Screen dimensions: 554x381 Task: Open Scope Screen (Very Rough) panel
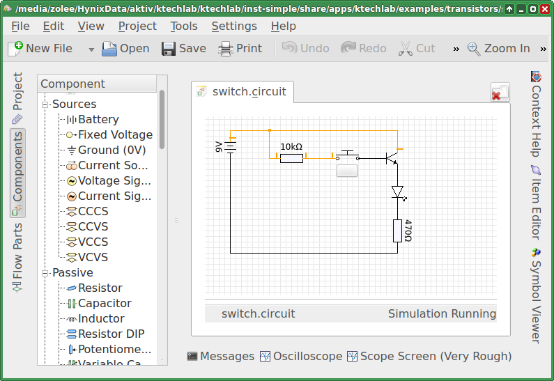tap(429, 357)
